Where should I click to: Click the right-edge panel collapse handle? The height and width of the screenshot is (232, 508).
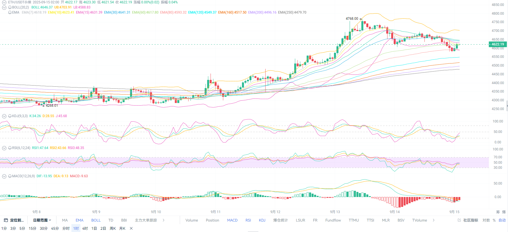coord(507,106)
